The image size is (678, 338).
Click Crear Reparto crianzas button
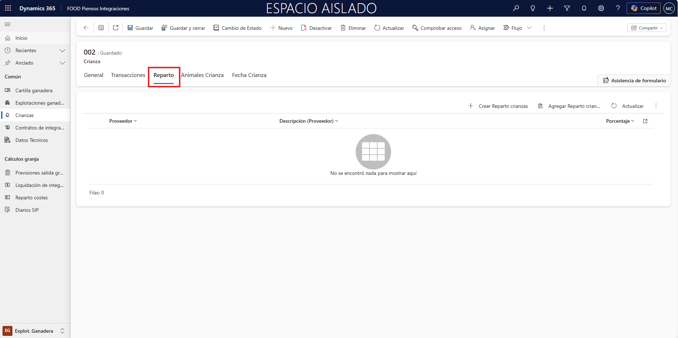tap(498, 106)
